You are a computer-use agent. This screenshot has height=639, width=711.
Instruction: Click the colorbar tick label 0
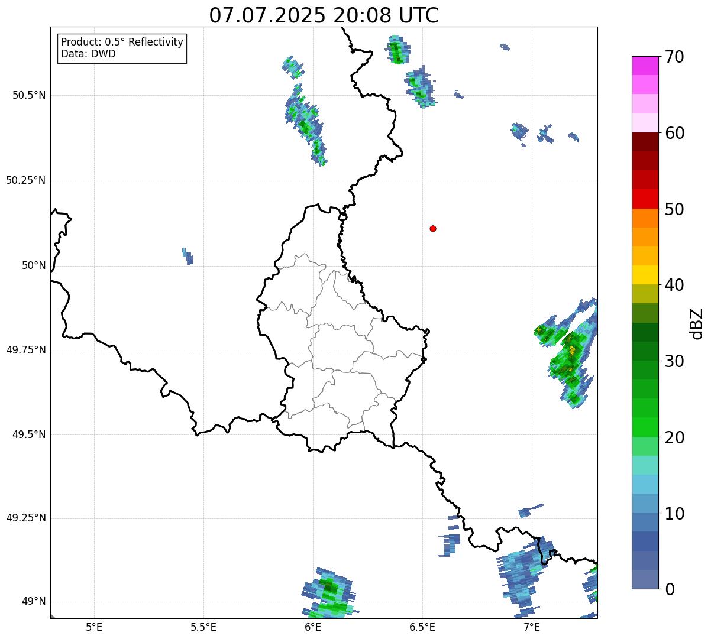coord(670,589)
